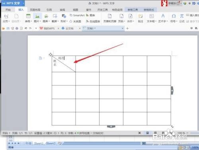The image size is (199, 150).
Task: Click the online chart (在线图表) button
Action: pyautogui.click(x=93, y=21)
